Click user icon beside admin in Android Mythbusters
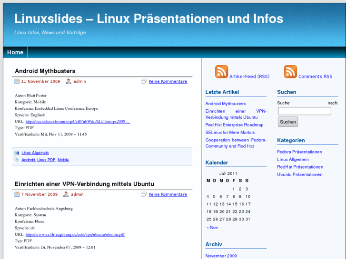The width and height of the screenshot is (346, 259). pos(69,81)
